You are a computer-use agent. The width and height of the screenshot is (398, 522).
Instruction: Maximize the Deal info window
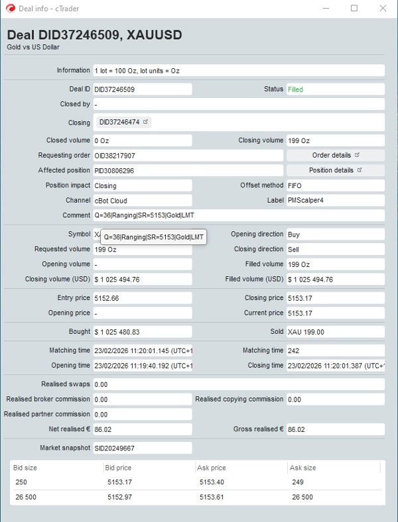click(x=354, y=8)
